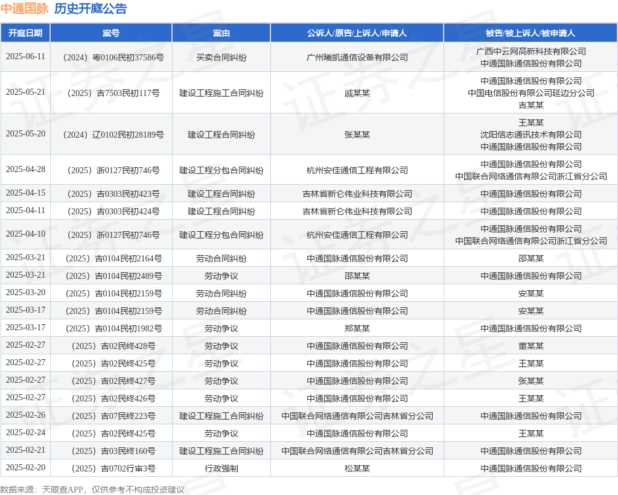The height and width of the screenshot is (495, 618).
Task: Click defendant 董某某
Action: click(531, 346)
